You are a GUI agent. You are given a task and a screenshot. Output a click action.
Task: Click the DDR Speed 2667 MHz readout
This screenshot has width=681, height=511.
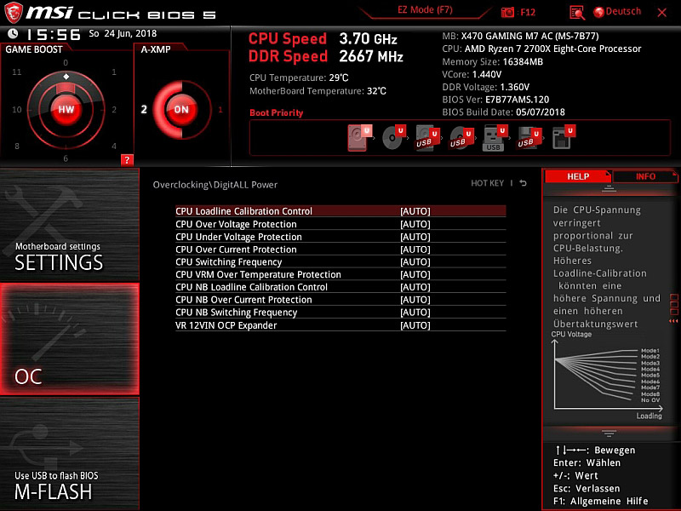tap(326, 56)
